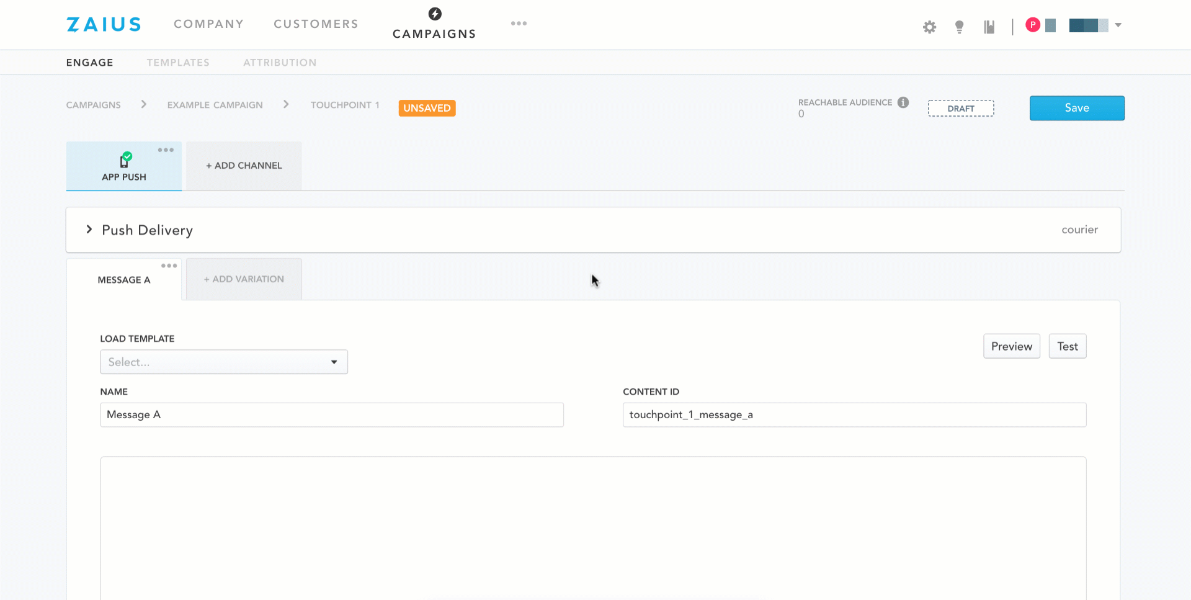Open the Campaigns nav item
Viewport: 1191px width, 600px height.
pyautogui.click(x=434, y=34)
